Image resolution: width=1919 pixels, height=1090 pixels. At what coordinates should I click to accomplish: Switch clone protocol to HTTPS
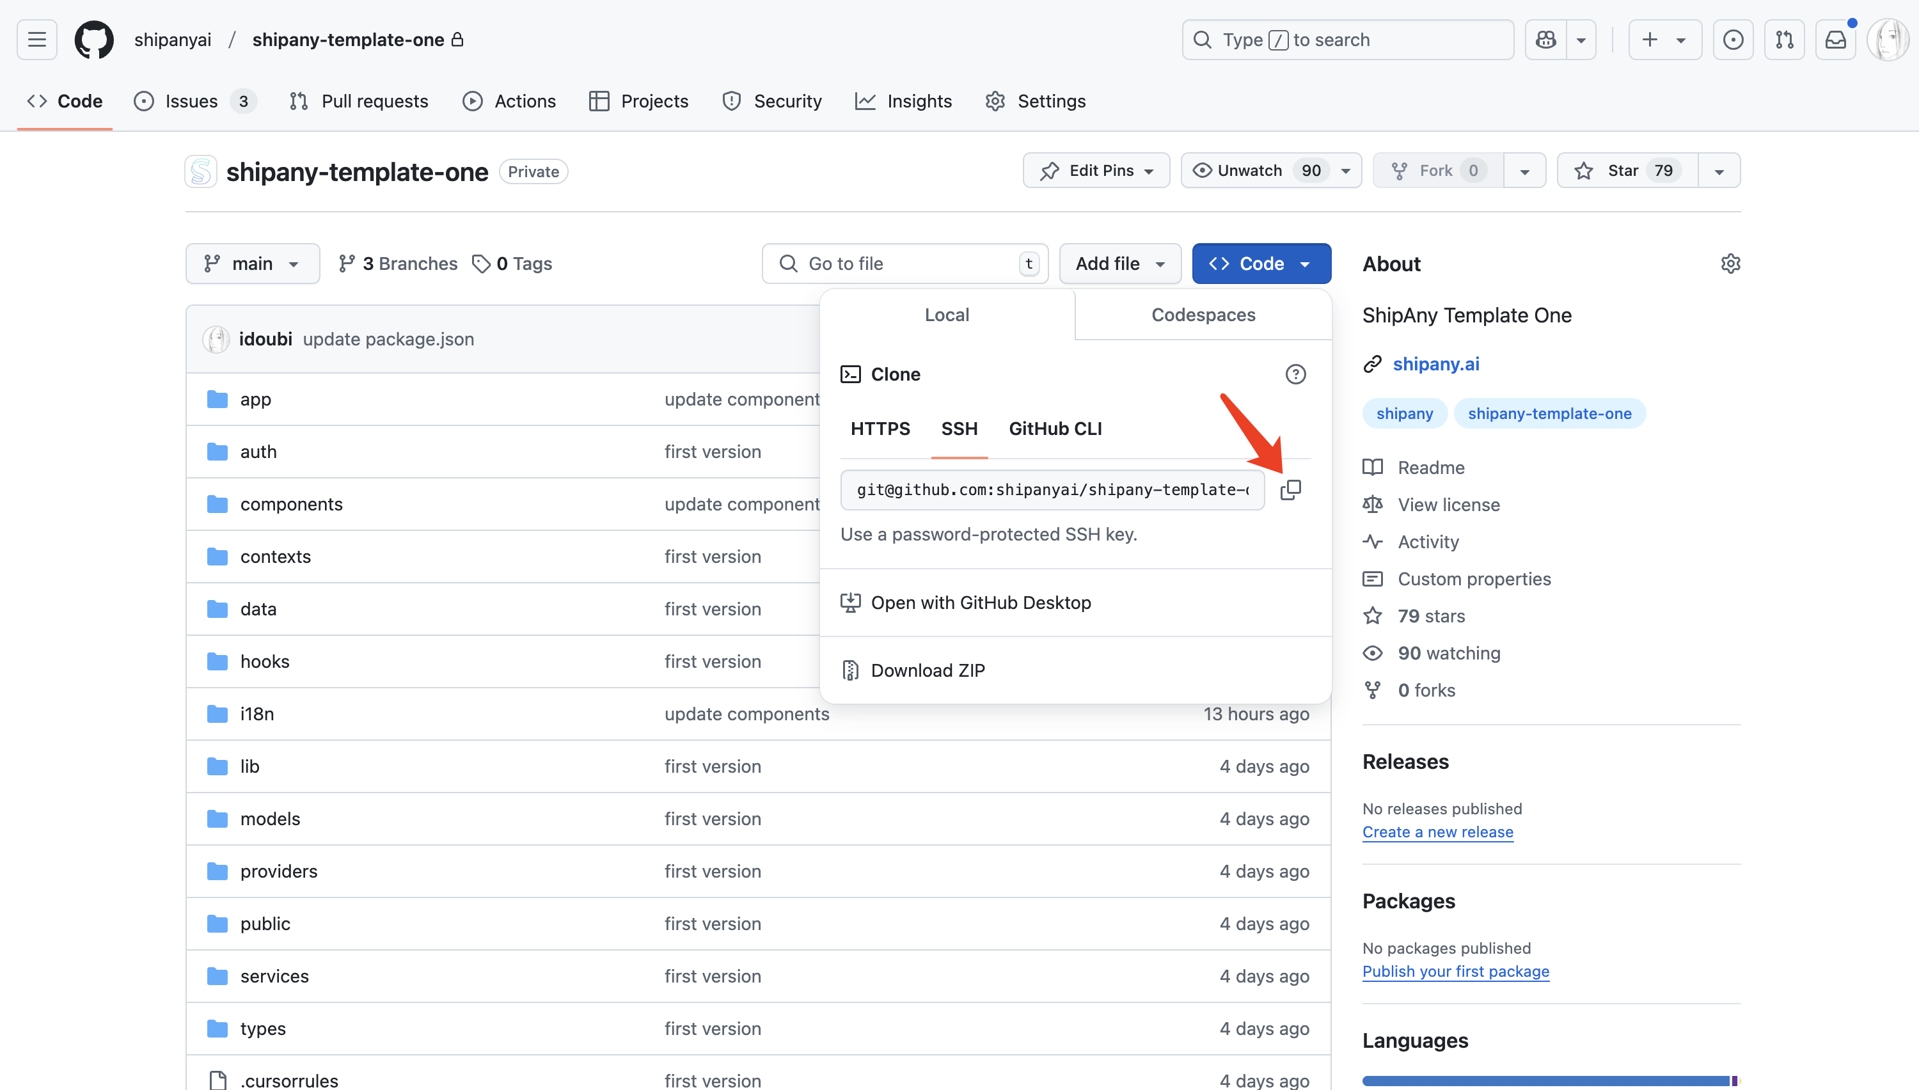tap(880, 429)
